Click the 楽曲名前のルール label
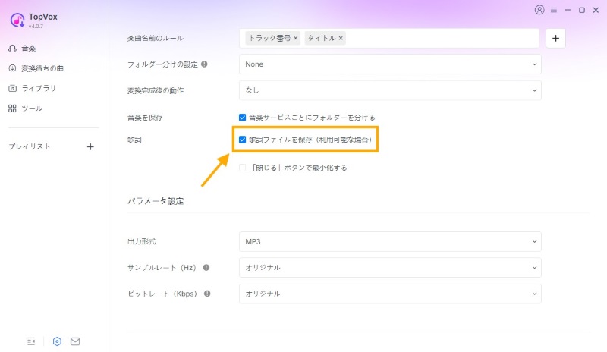This screenshot has height=352, width=607. [x=156, y=39]
